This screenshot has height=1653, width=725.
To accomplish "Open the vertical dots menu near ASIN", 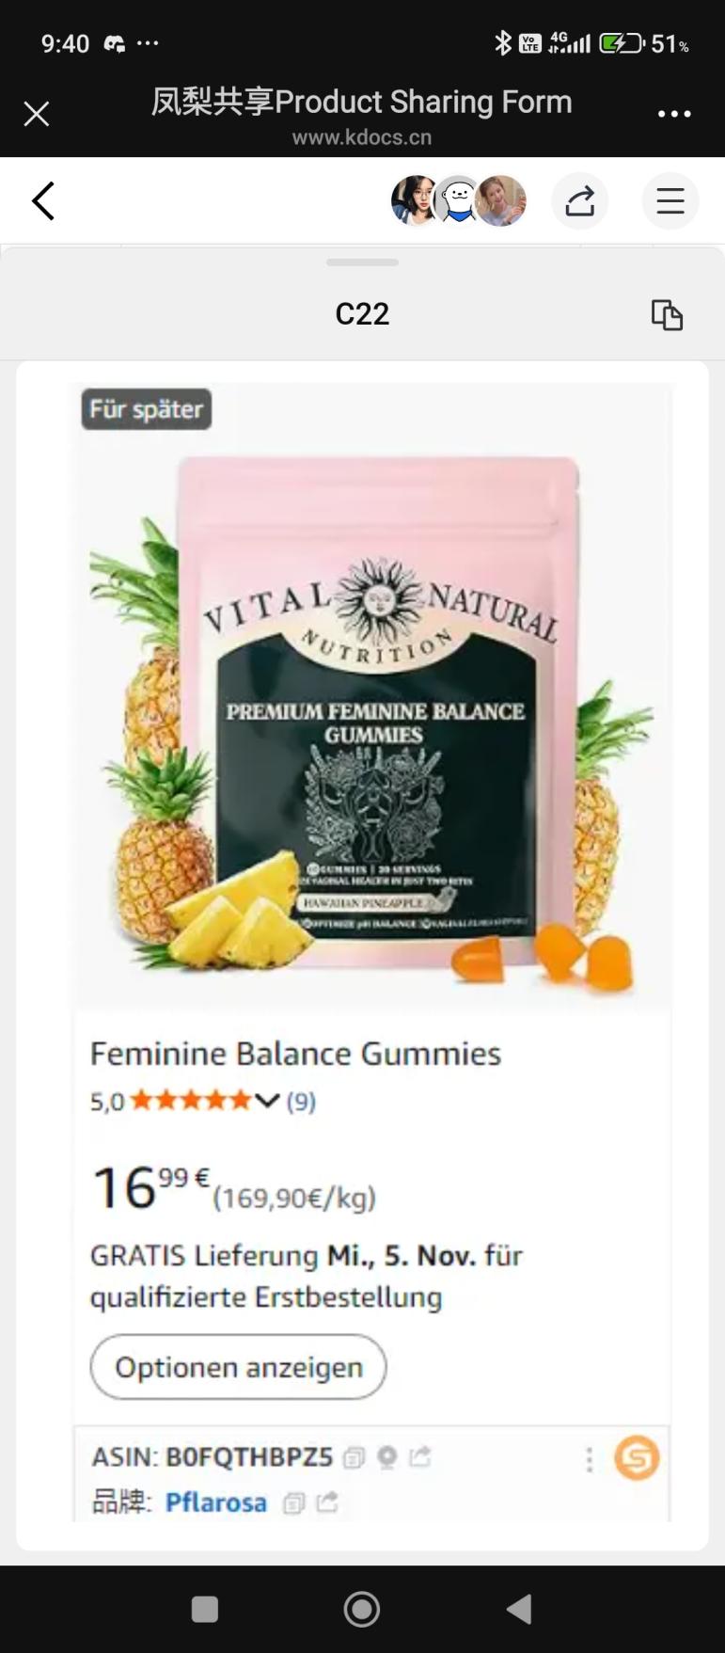I will point(590,1459).
